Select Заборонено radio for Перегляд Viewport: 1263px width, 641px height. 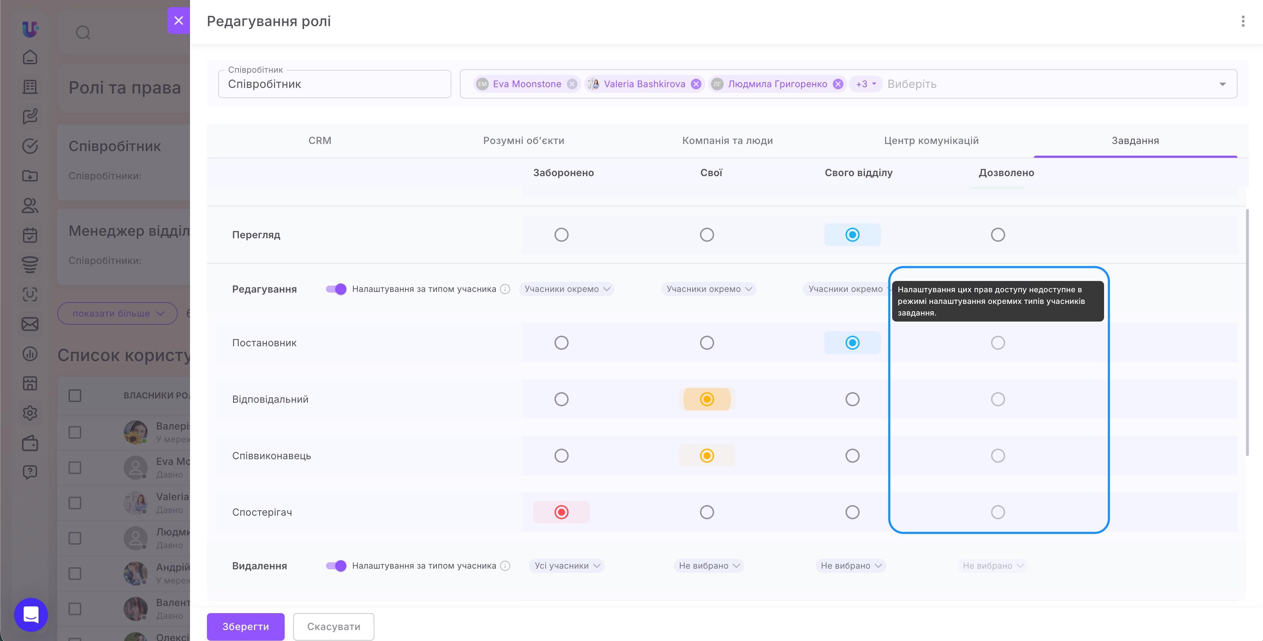(561, 235)
